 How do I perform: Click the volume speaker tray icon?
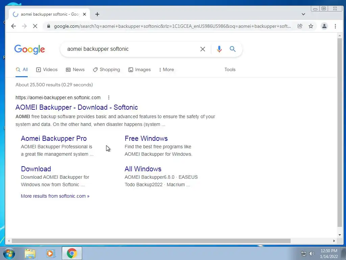point(312,254)
